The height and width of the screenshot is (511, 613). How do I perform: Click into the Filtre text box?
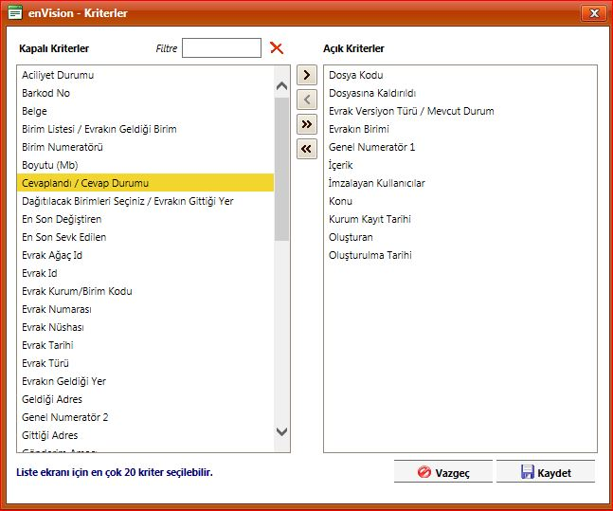(x=222, y=47)
